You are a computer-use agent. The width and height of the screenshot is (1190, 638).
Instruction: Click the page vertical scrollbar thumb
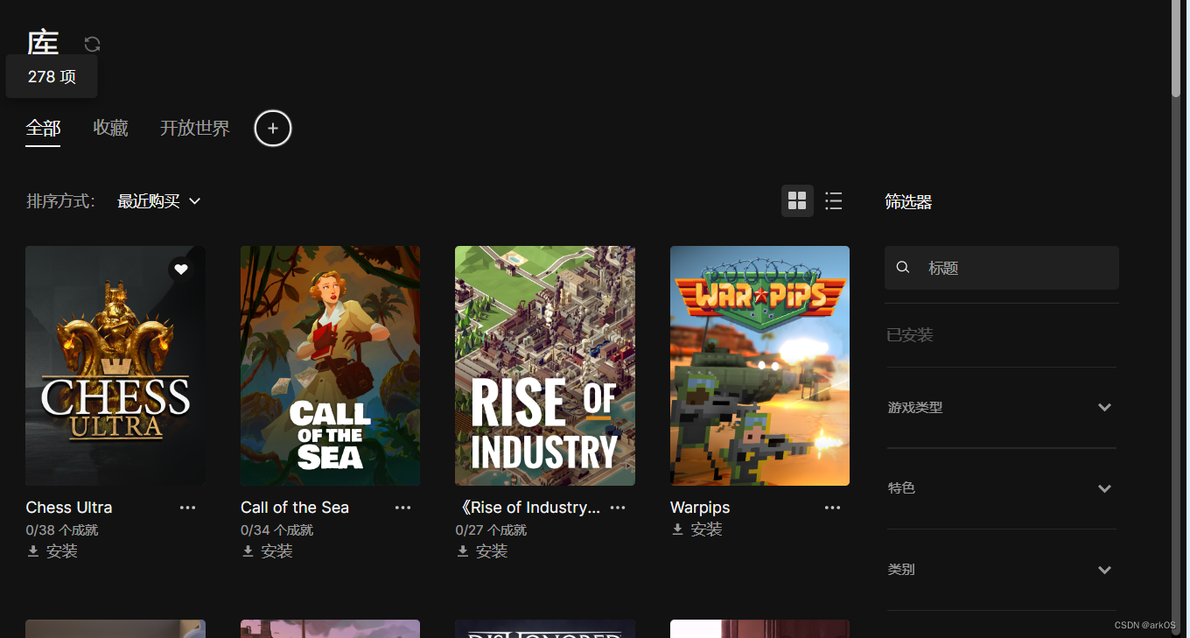click(1176, 49)
